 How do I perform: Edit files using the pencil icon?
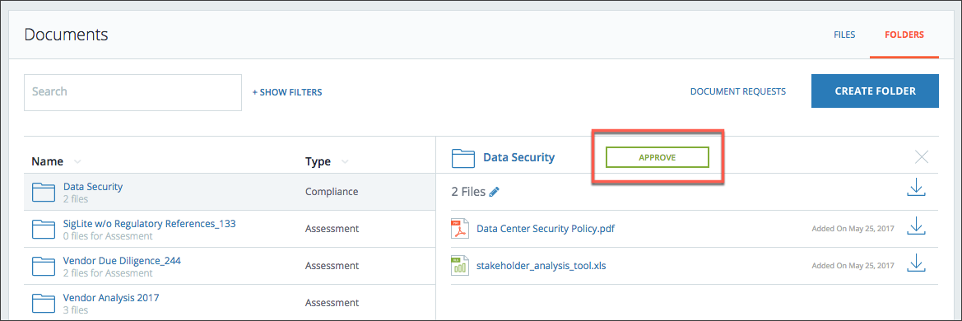tap(495, 192)
